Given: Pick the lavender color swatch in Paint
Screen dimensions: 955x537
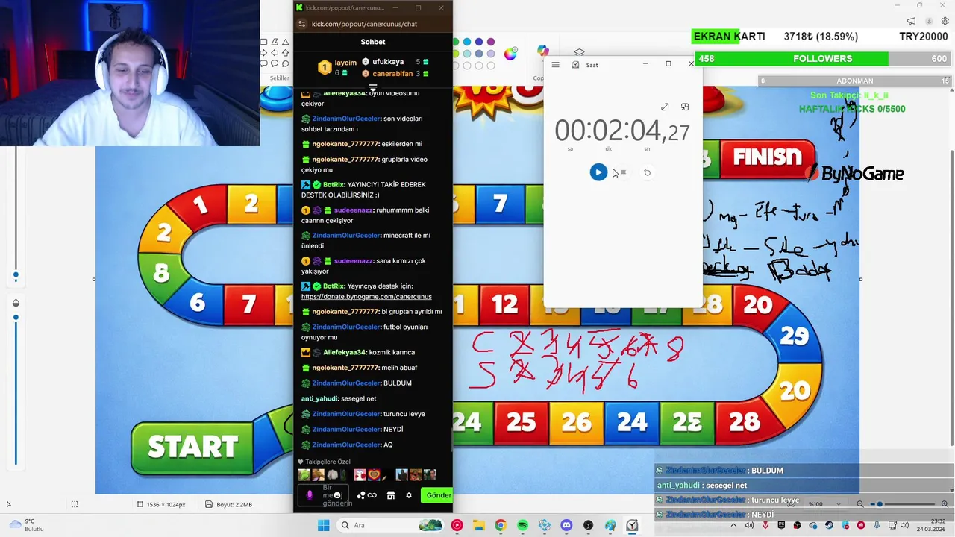Looking at the screenshot, I should 491,54.
